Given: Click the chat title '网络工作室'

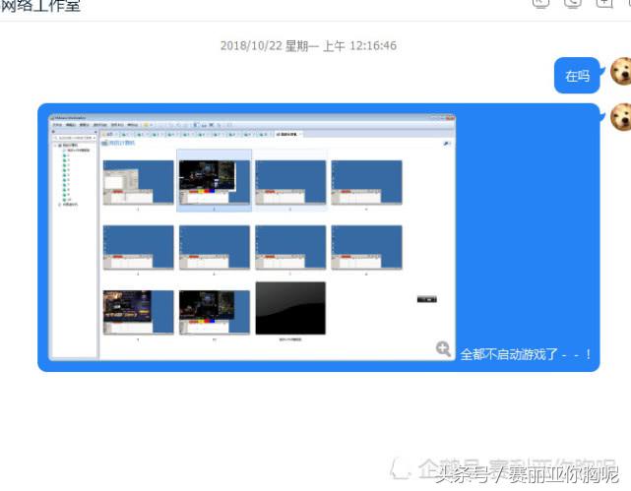Looking at the screenshot, I should coord(40,6).
